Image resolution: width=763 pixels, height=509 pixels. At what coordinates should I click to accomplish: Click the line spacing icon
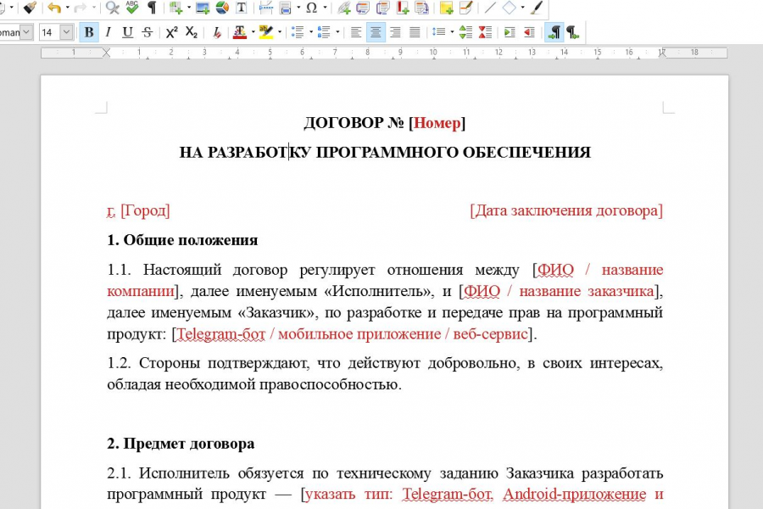point(439,32)
